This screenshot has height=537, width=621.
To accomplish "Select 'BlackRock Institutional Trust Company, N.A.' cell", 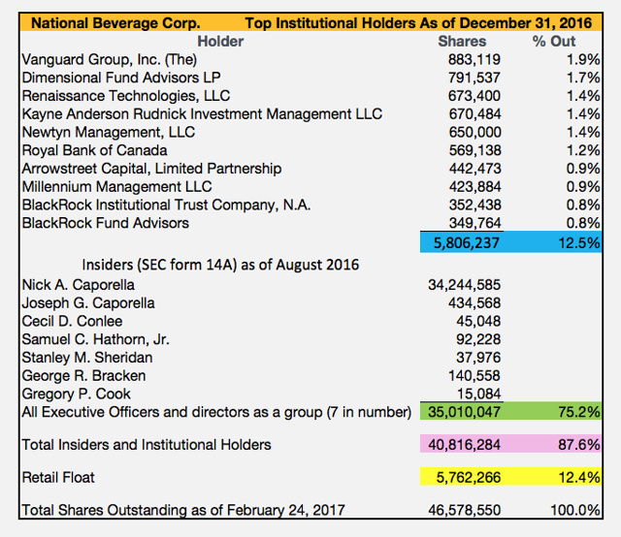I will tap(166, 205).
